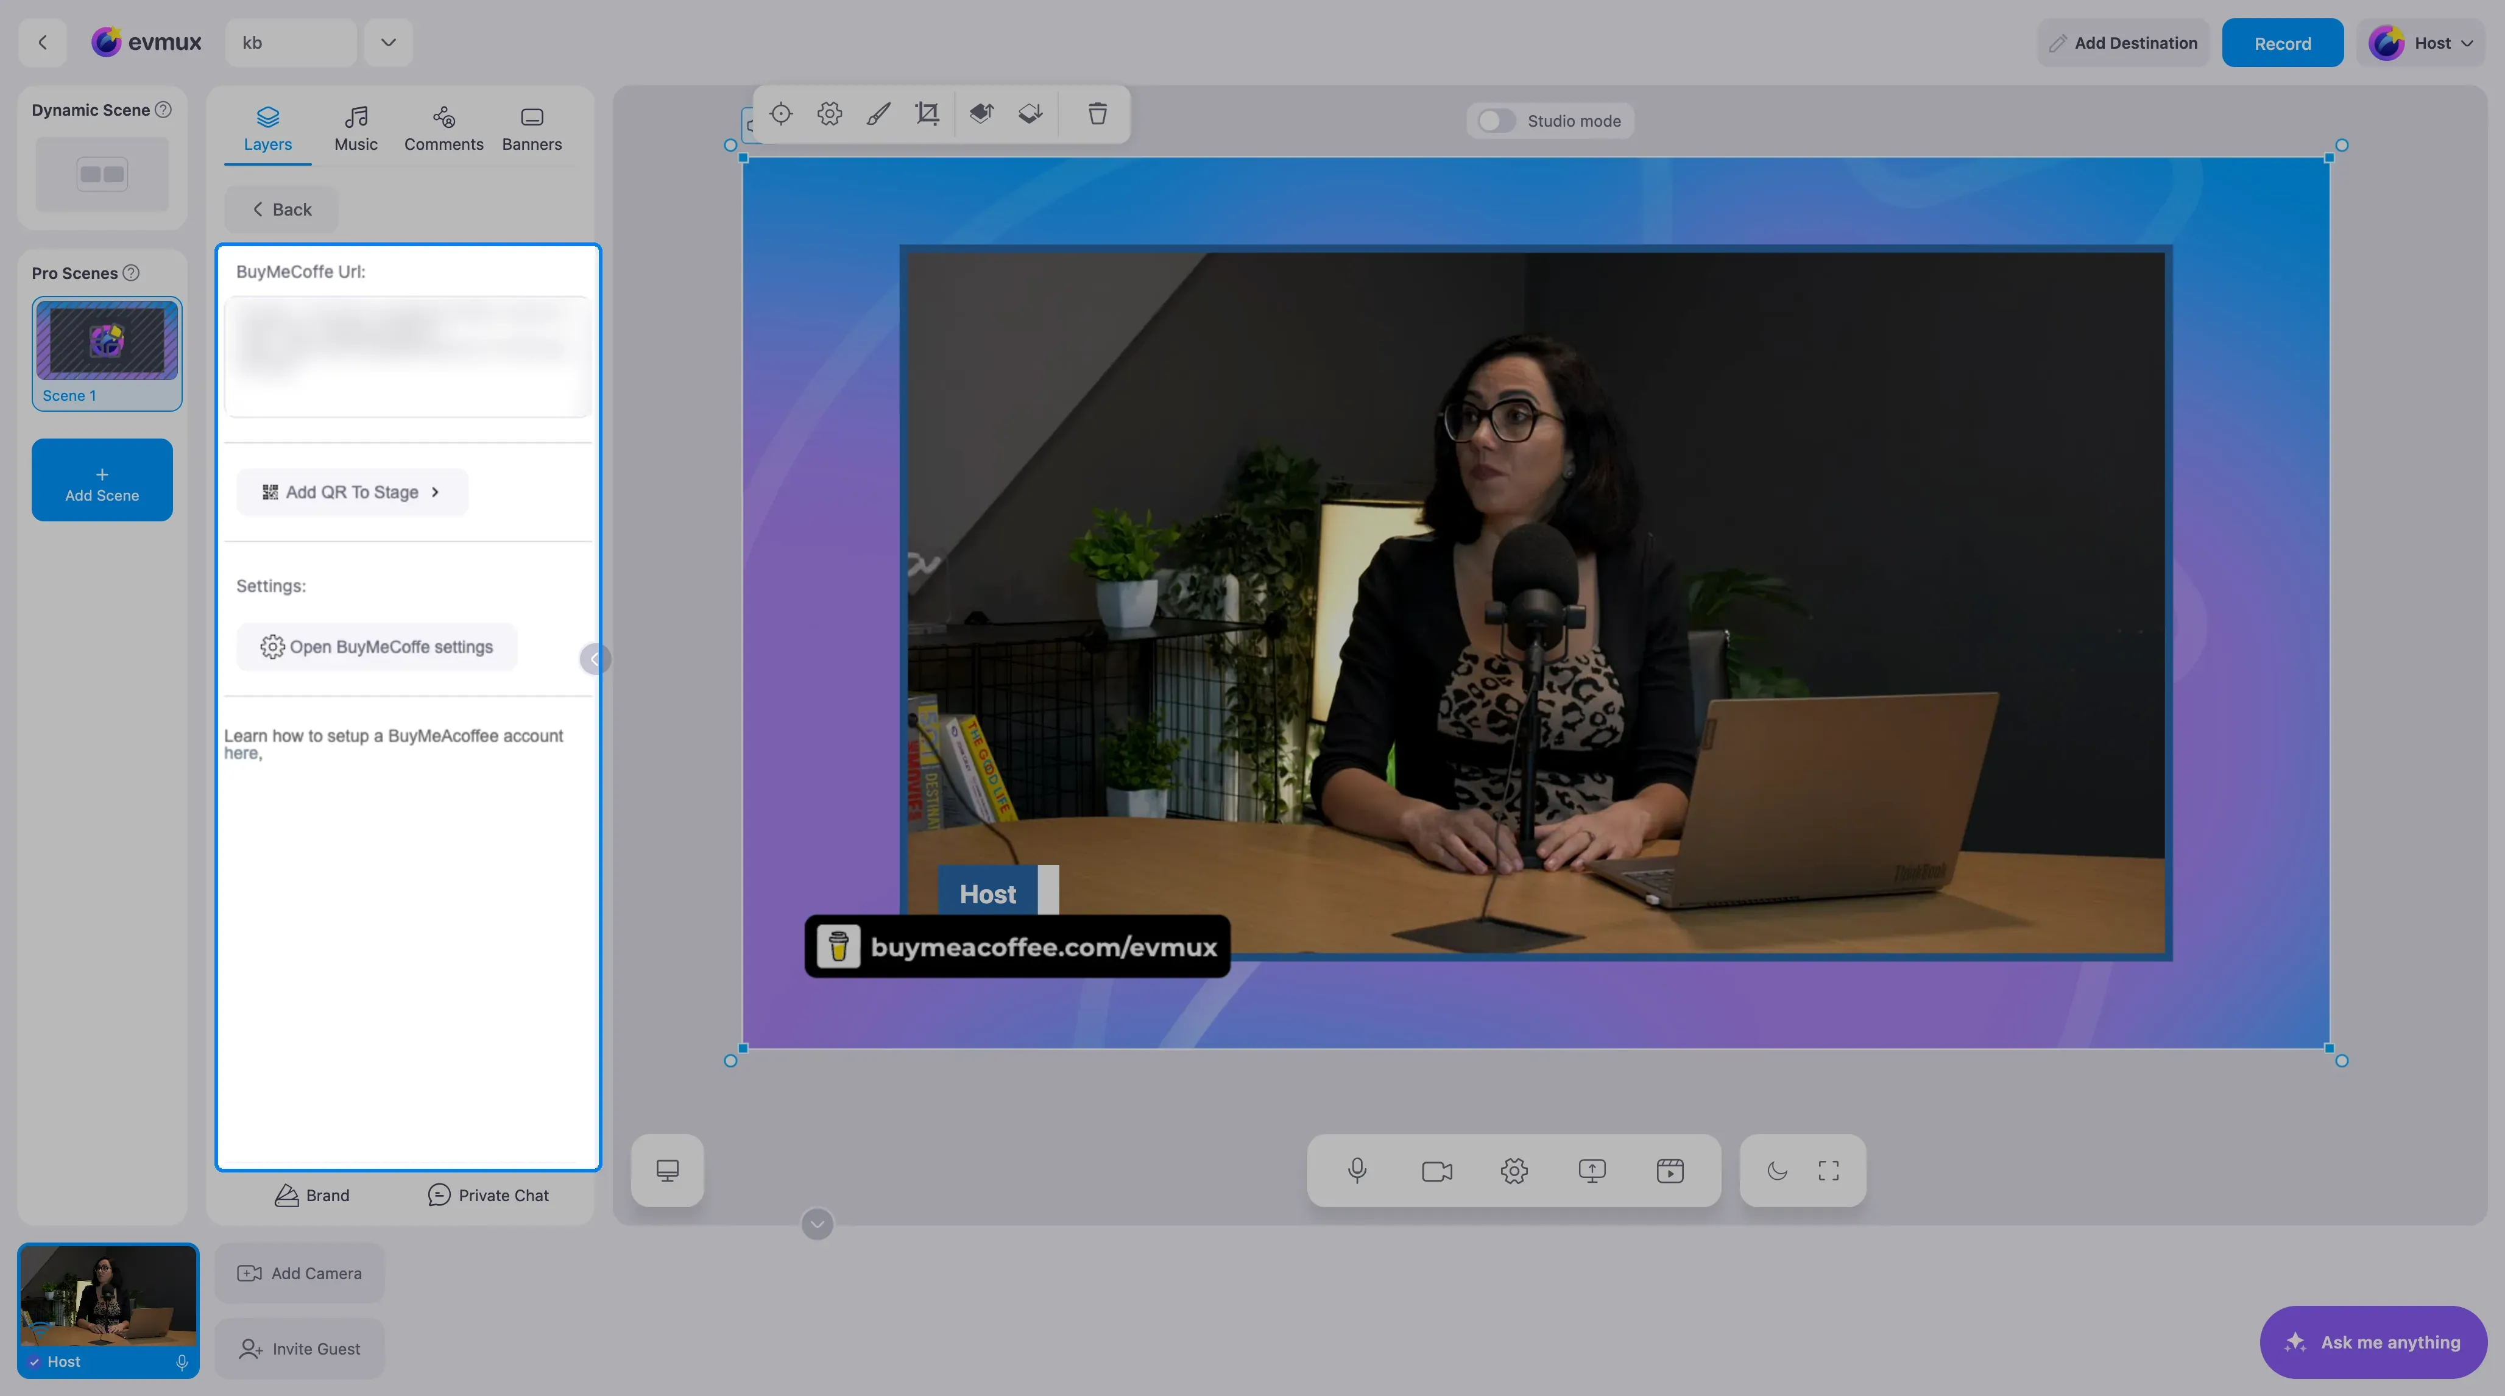Open settings gear in bottom control bar
This screenshot has width=2505, height=1396.
click(x=1514, y=1171)
